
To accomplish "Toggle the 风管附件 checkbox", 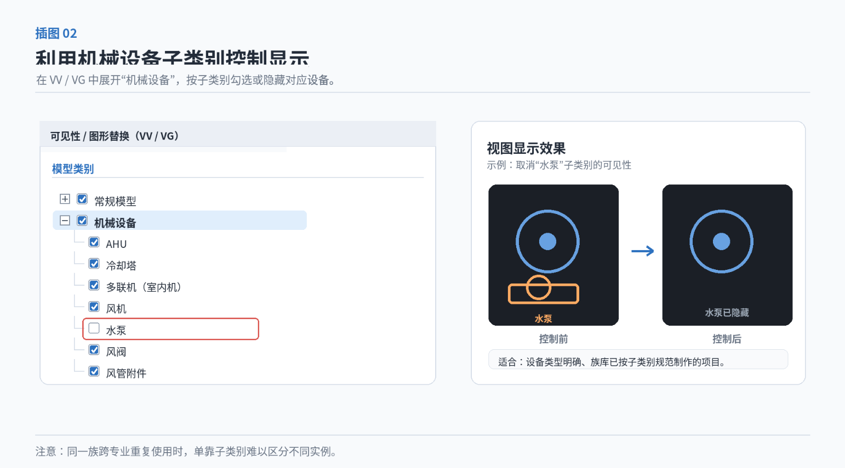I will 94,371.
